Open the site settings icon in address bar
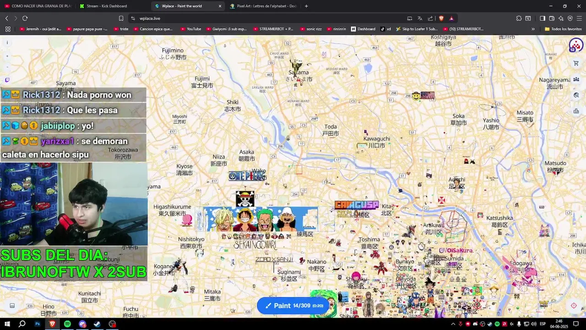 [133, 18]
